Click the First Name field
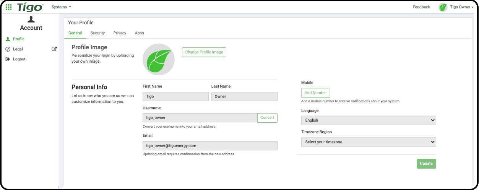Viewport: 479px width, 190px height. (x=176, y=96)
